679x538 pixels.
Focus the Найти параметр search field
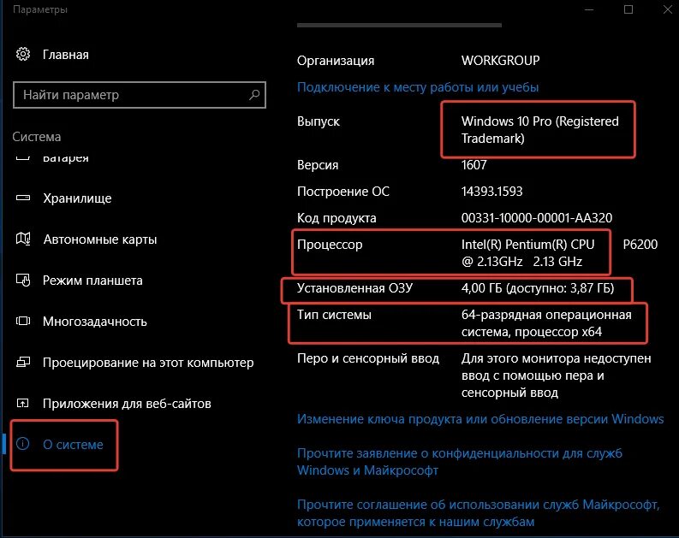(140, 95)
